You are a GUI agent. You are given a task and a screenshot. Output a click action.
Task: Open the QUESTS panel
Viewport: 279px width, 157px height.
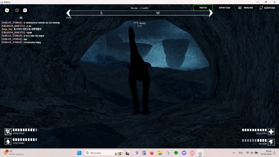(267, 8)
